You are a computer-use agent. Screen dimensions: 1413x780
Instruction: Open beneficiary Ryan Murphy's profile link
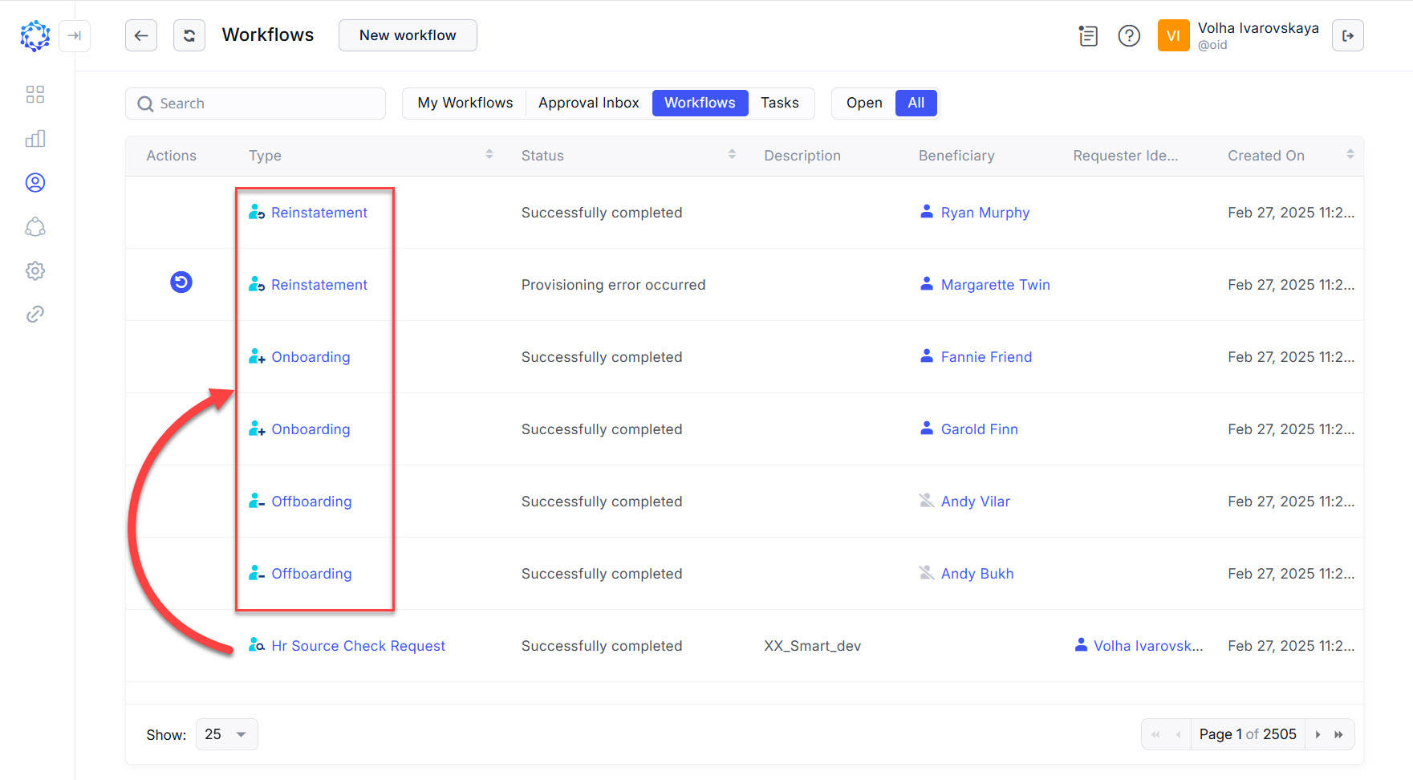(x=985, y=212)
